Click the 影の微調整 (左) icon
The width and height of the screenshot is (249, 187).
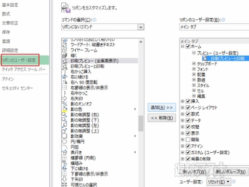64,125
